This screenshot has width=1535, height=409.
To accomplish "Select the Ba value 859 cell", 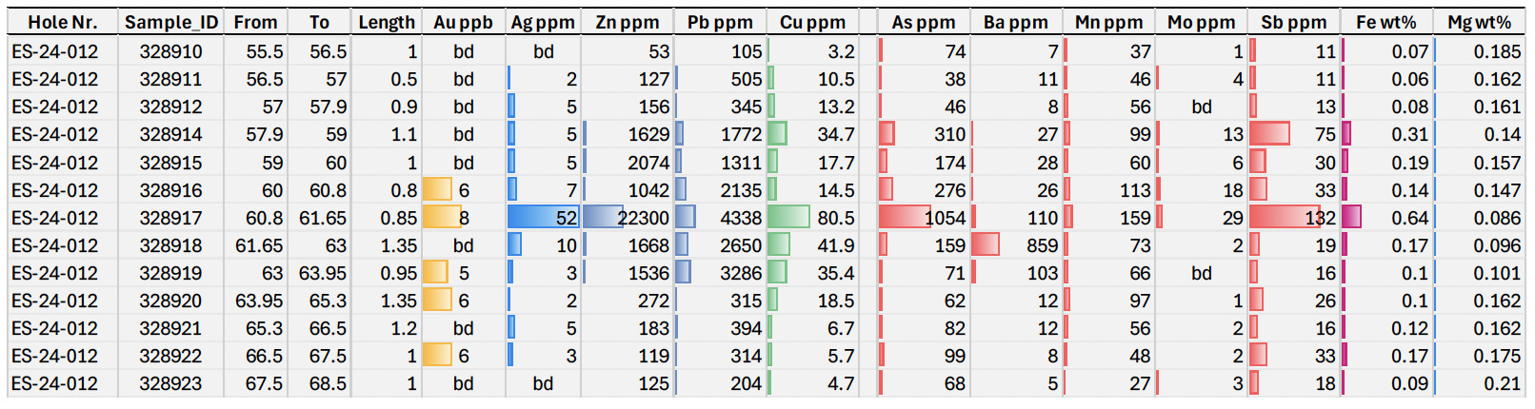I will click(1016, 245).
